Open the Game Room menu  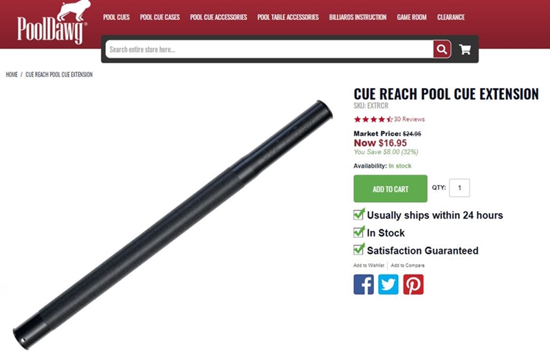(412, 17)
